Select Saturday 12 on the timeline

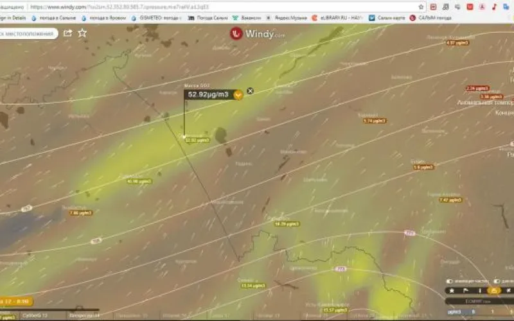[x=35, y=316]
